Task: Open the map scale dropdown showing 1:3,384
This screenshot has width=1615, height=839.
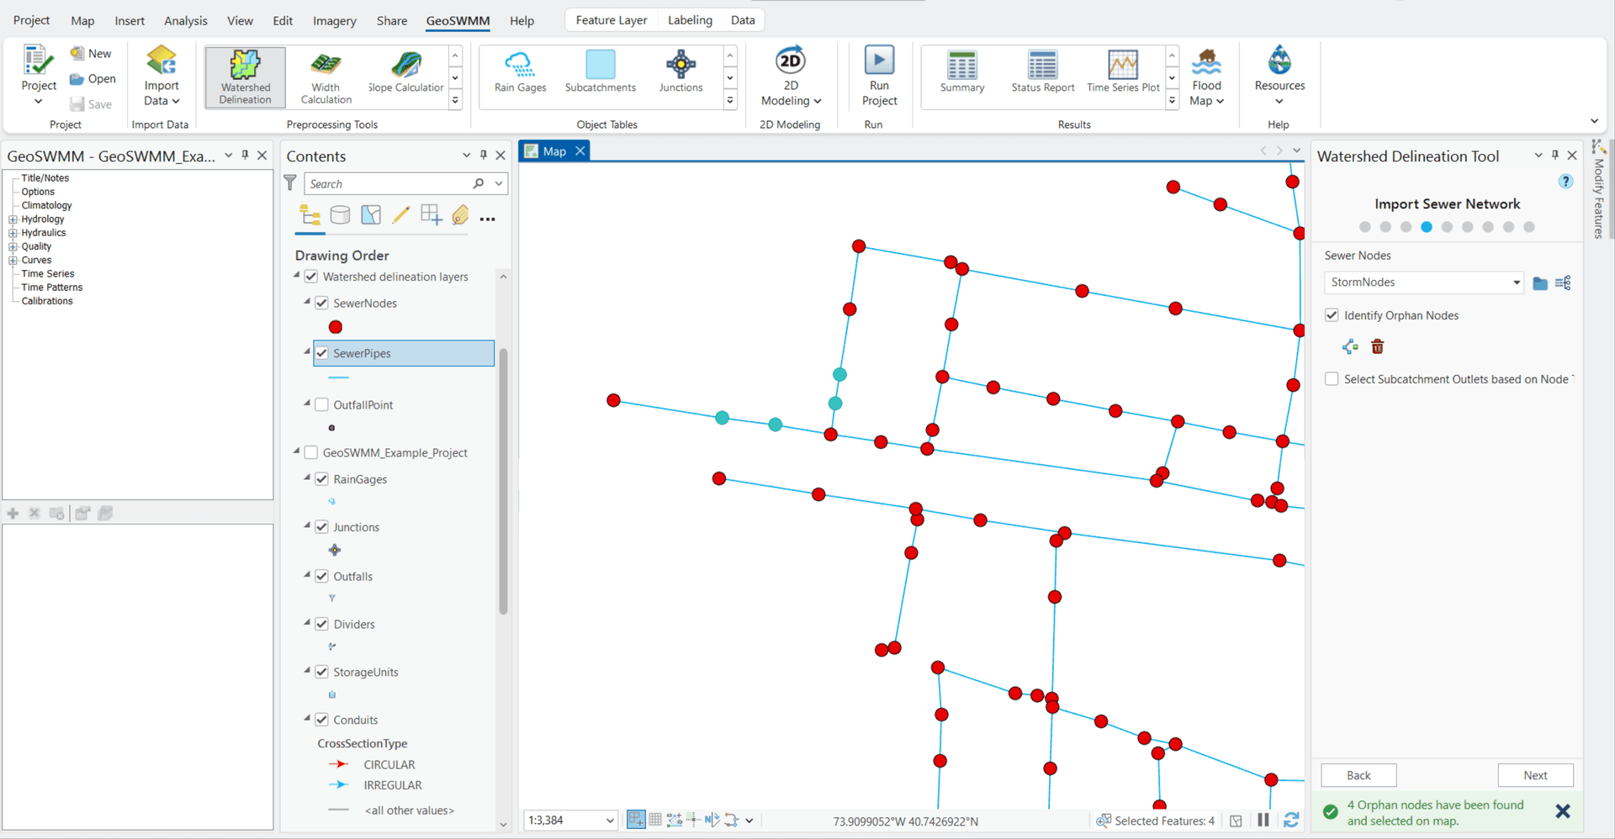Action: [x=609, y=820]
